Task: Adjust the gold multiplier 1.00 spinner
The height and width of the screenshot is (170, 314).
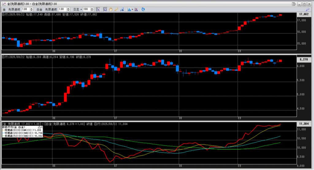Action: click(x=31, y=9)
